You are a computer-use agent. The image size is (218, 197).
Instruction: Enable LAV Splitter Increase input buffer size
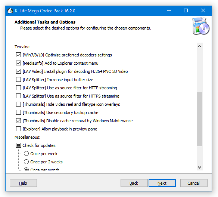click(x=18, y=80)
